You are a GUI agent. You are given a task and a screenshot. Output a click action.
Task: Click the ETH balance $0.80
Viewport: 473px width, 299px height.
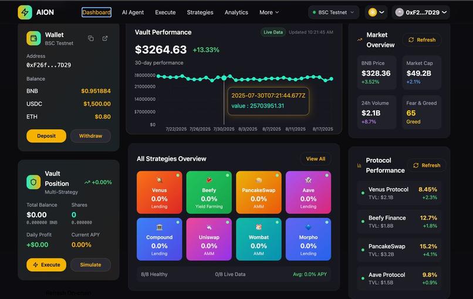103,116
